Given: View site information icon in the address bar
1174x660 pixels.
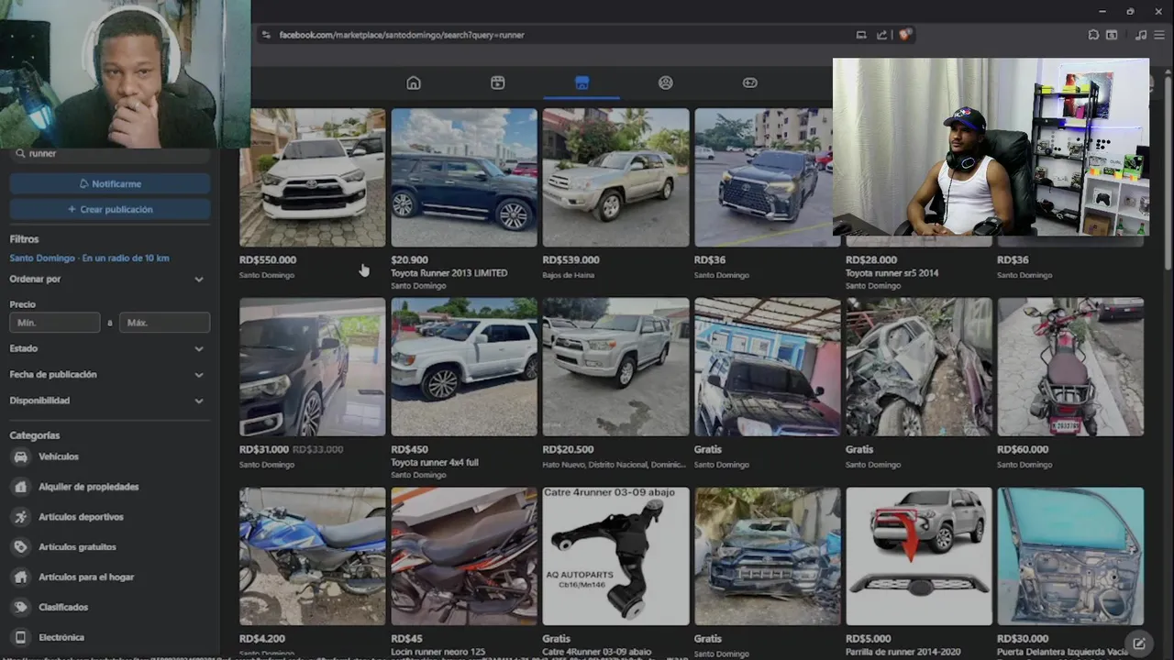Looking at the screenshot, I should click(x=266, y=35).
